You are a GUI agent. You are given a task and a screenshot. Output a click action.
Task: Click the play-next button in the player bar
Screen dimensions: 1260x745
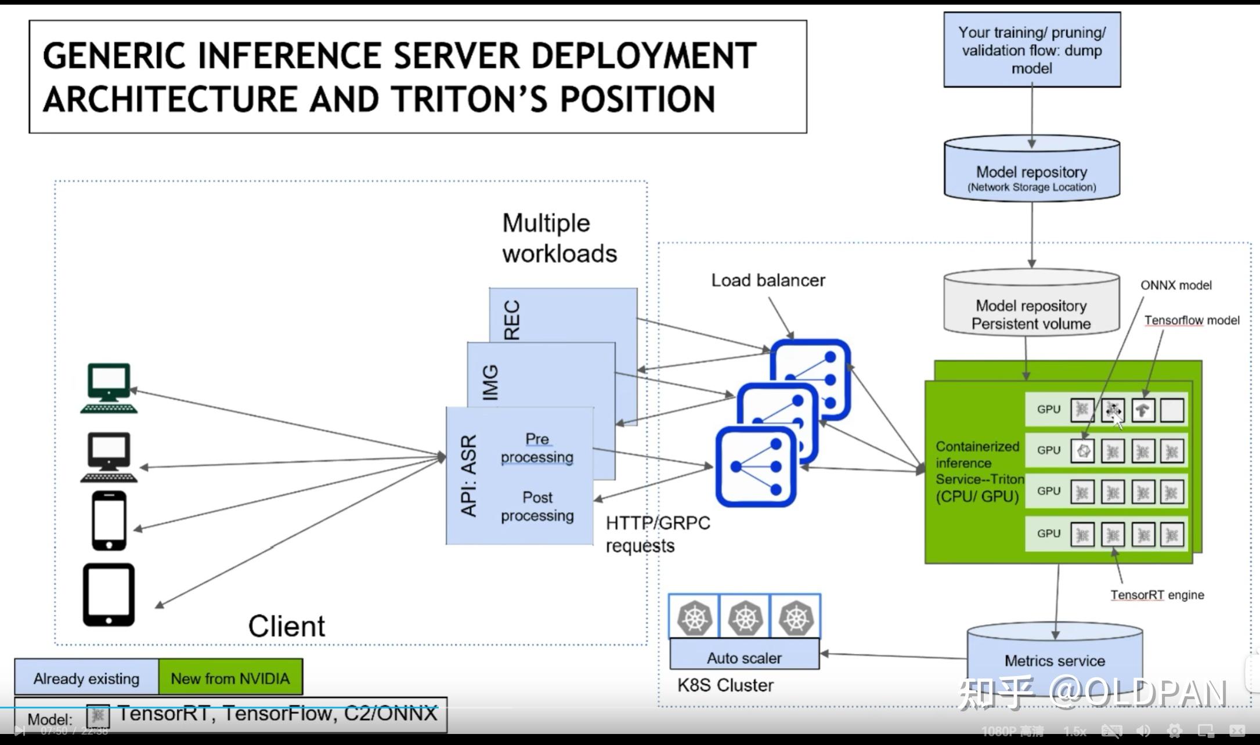(20, 730)
